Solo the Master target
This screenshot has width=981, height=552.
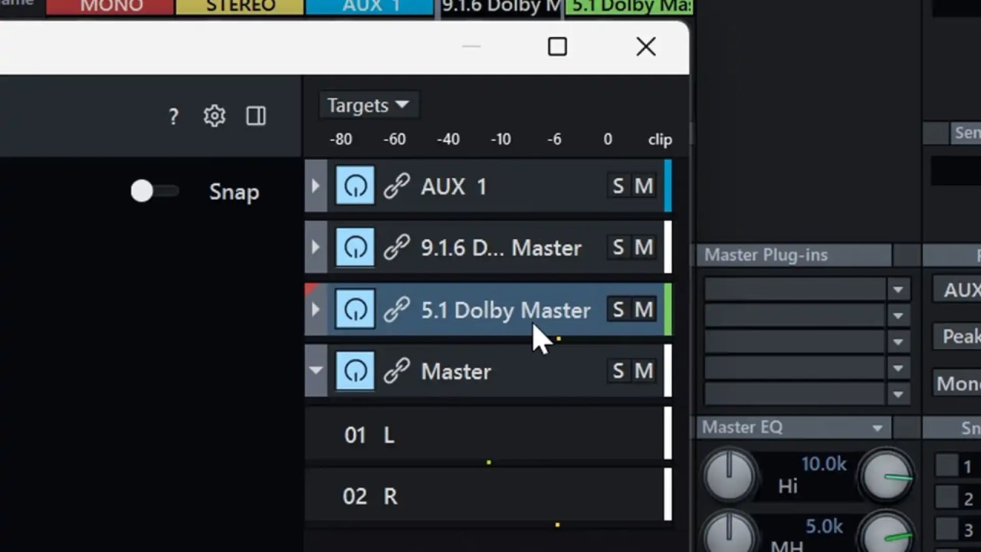pos(618,371)
